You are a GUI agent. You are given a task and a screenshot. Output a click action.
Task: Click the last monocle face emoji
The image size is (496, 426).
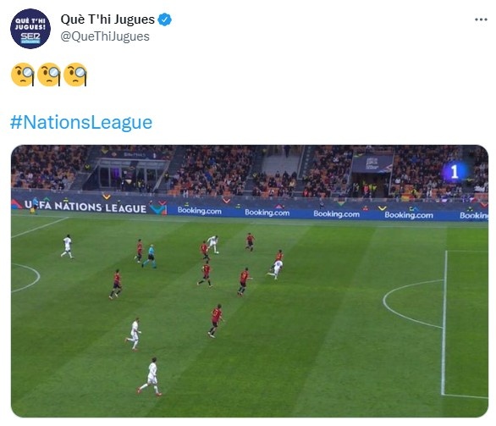coord(75,75)
